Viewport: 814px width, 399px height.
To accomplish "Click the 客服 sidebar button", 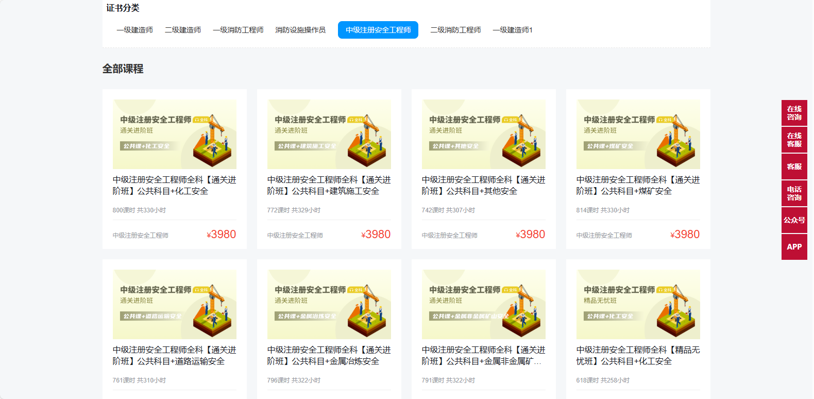I will point(794,167).
